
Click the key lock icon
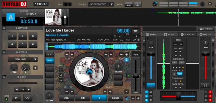click(126, 60)
